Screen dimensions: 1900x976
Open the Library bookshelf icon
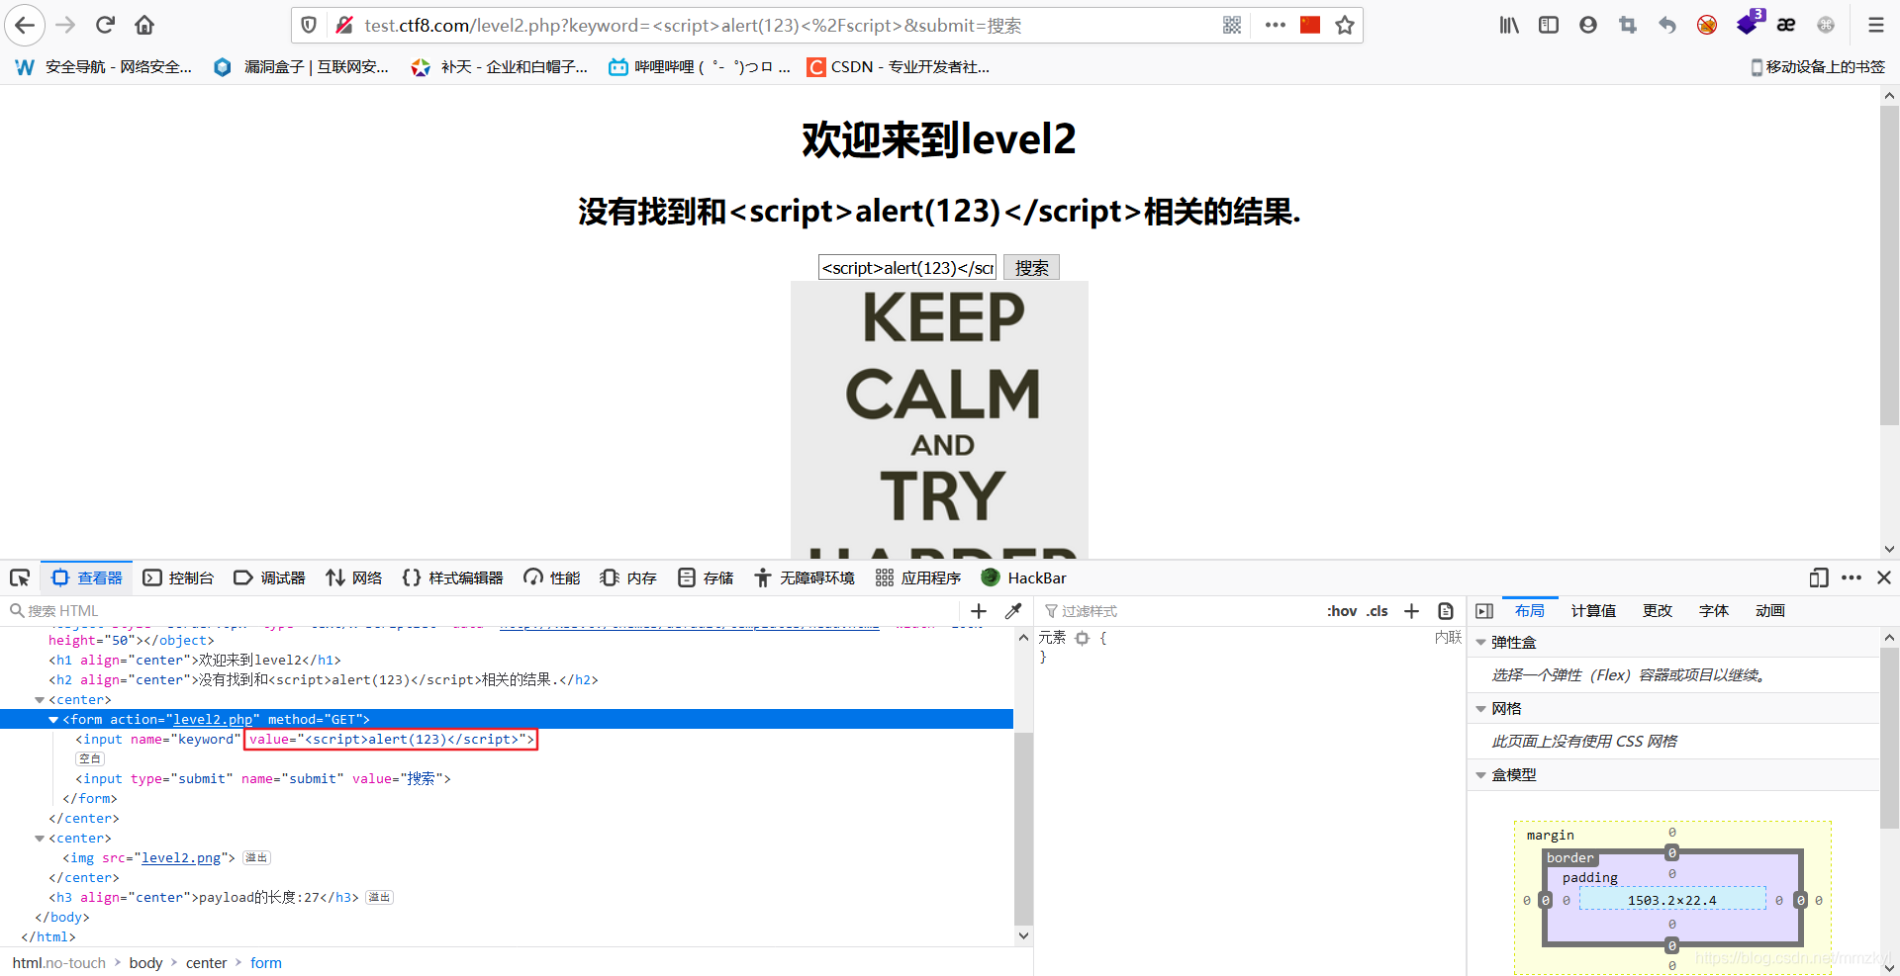tap(1509, 25)
